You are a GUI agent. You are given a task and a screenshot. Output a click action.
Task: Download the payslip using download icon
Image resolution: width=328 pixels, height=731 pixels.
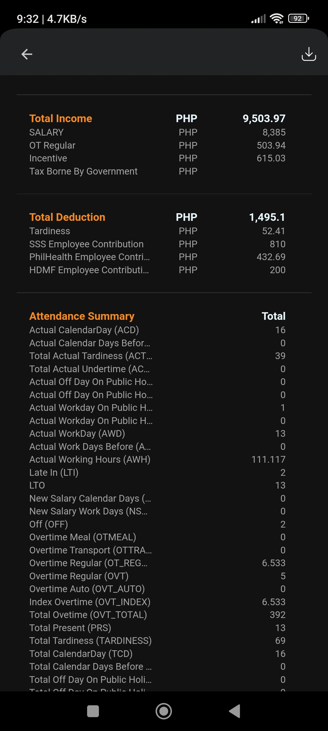pyautogui.click(x=309, y=54)
